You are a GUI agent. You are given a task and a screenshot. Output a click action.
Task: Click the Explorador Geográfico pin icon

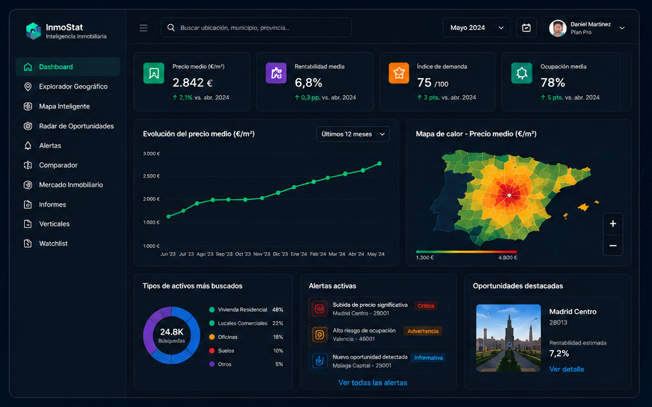tap(28, 87)
